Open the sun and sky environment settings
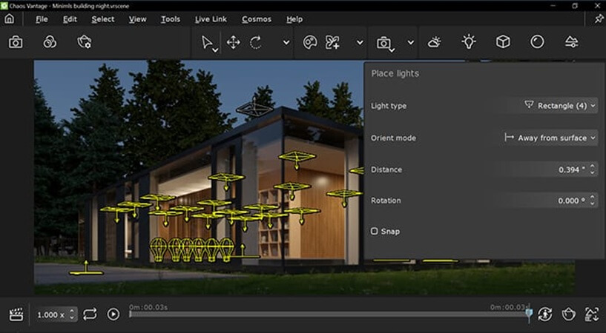The image size is (606, 333). (434, 42)
